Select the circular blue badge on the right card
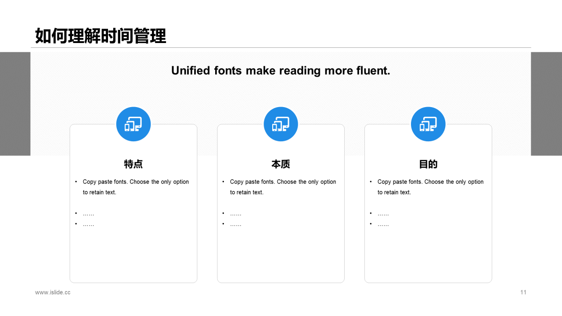Image resolution: width=562 pixels, height=316 pixels. tap(428, 124)
